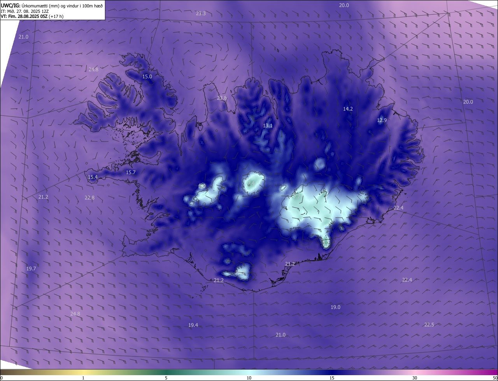
Task: Click the 19.4 value label on the map
Action: [x=193, y=325]
